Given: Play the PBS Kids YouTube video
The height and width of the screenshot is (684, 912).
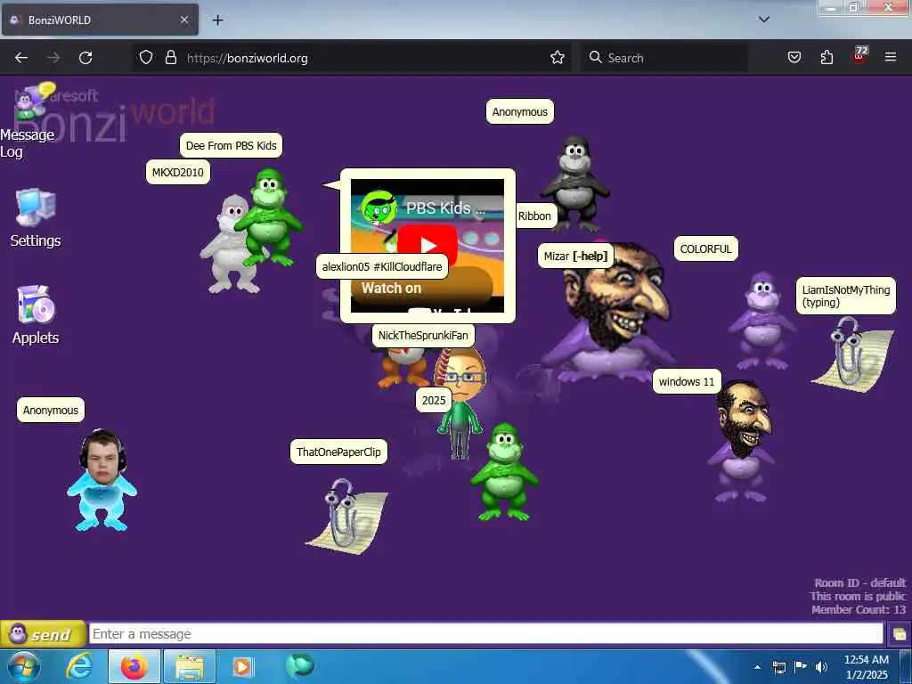Looking at the screenshot, I should [x=427, y=245].
